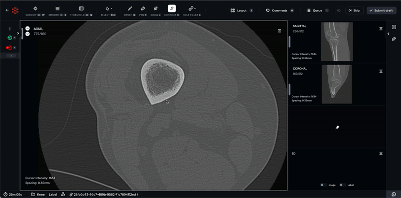Click the circular check icon before Skip
This screenshot has width=401, height=198.
(339, 10)
